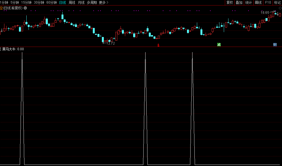Show the 60分钟 chart
The image size is (282, 166).
52,2
